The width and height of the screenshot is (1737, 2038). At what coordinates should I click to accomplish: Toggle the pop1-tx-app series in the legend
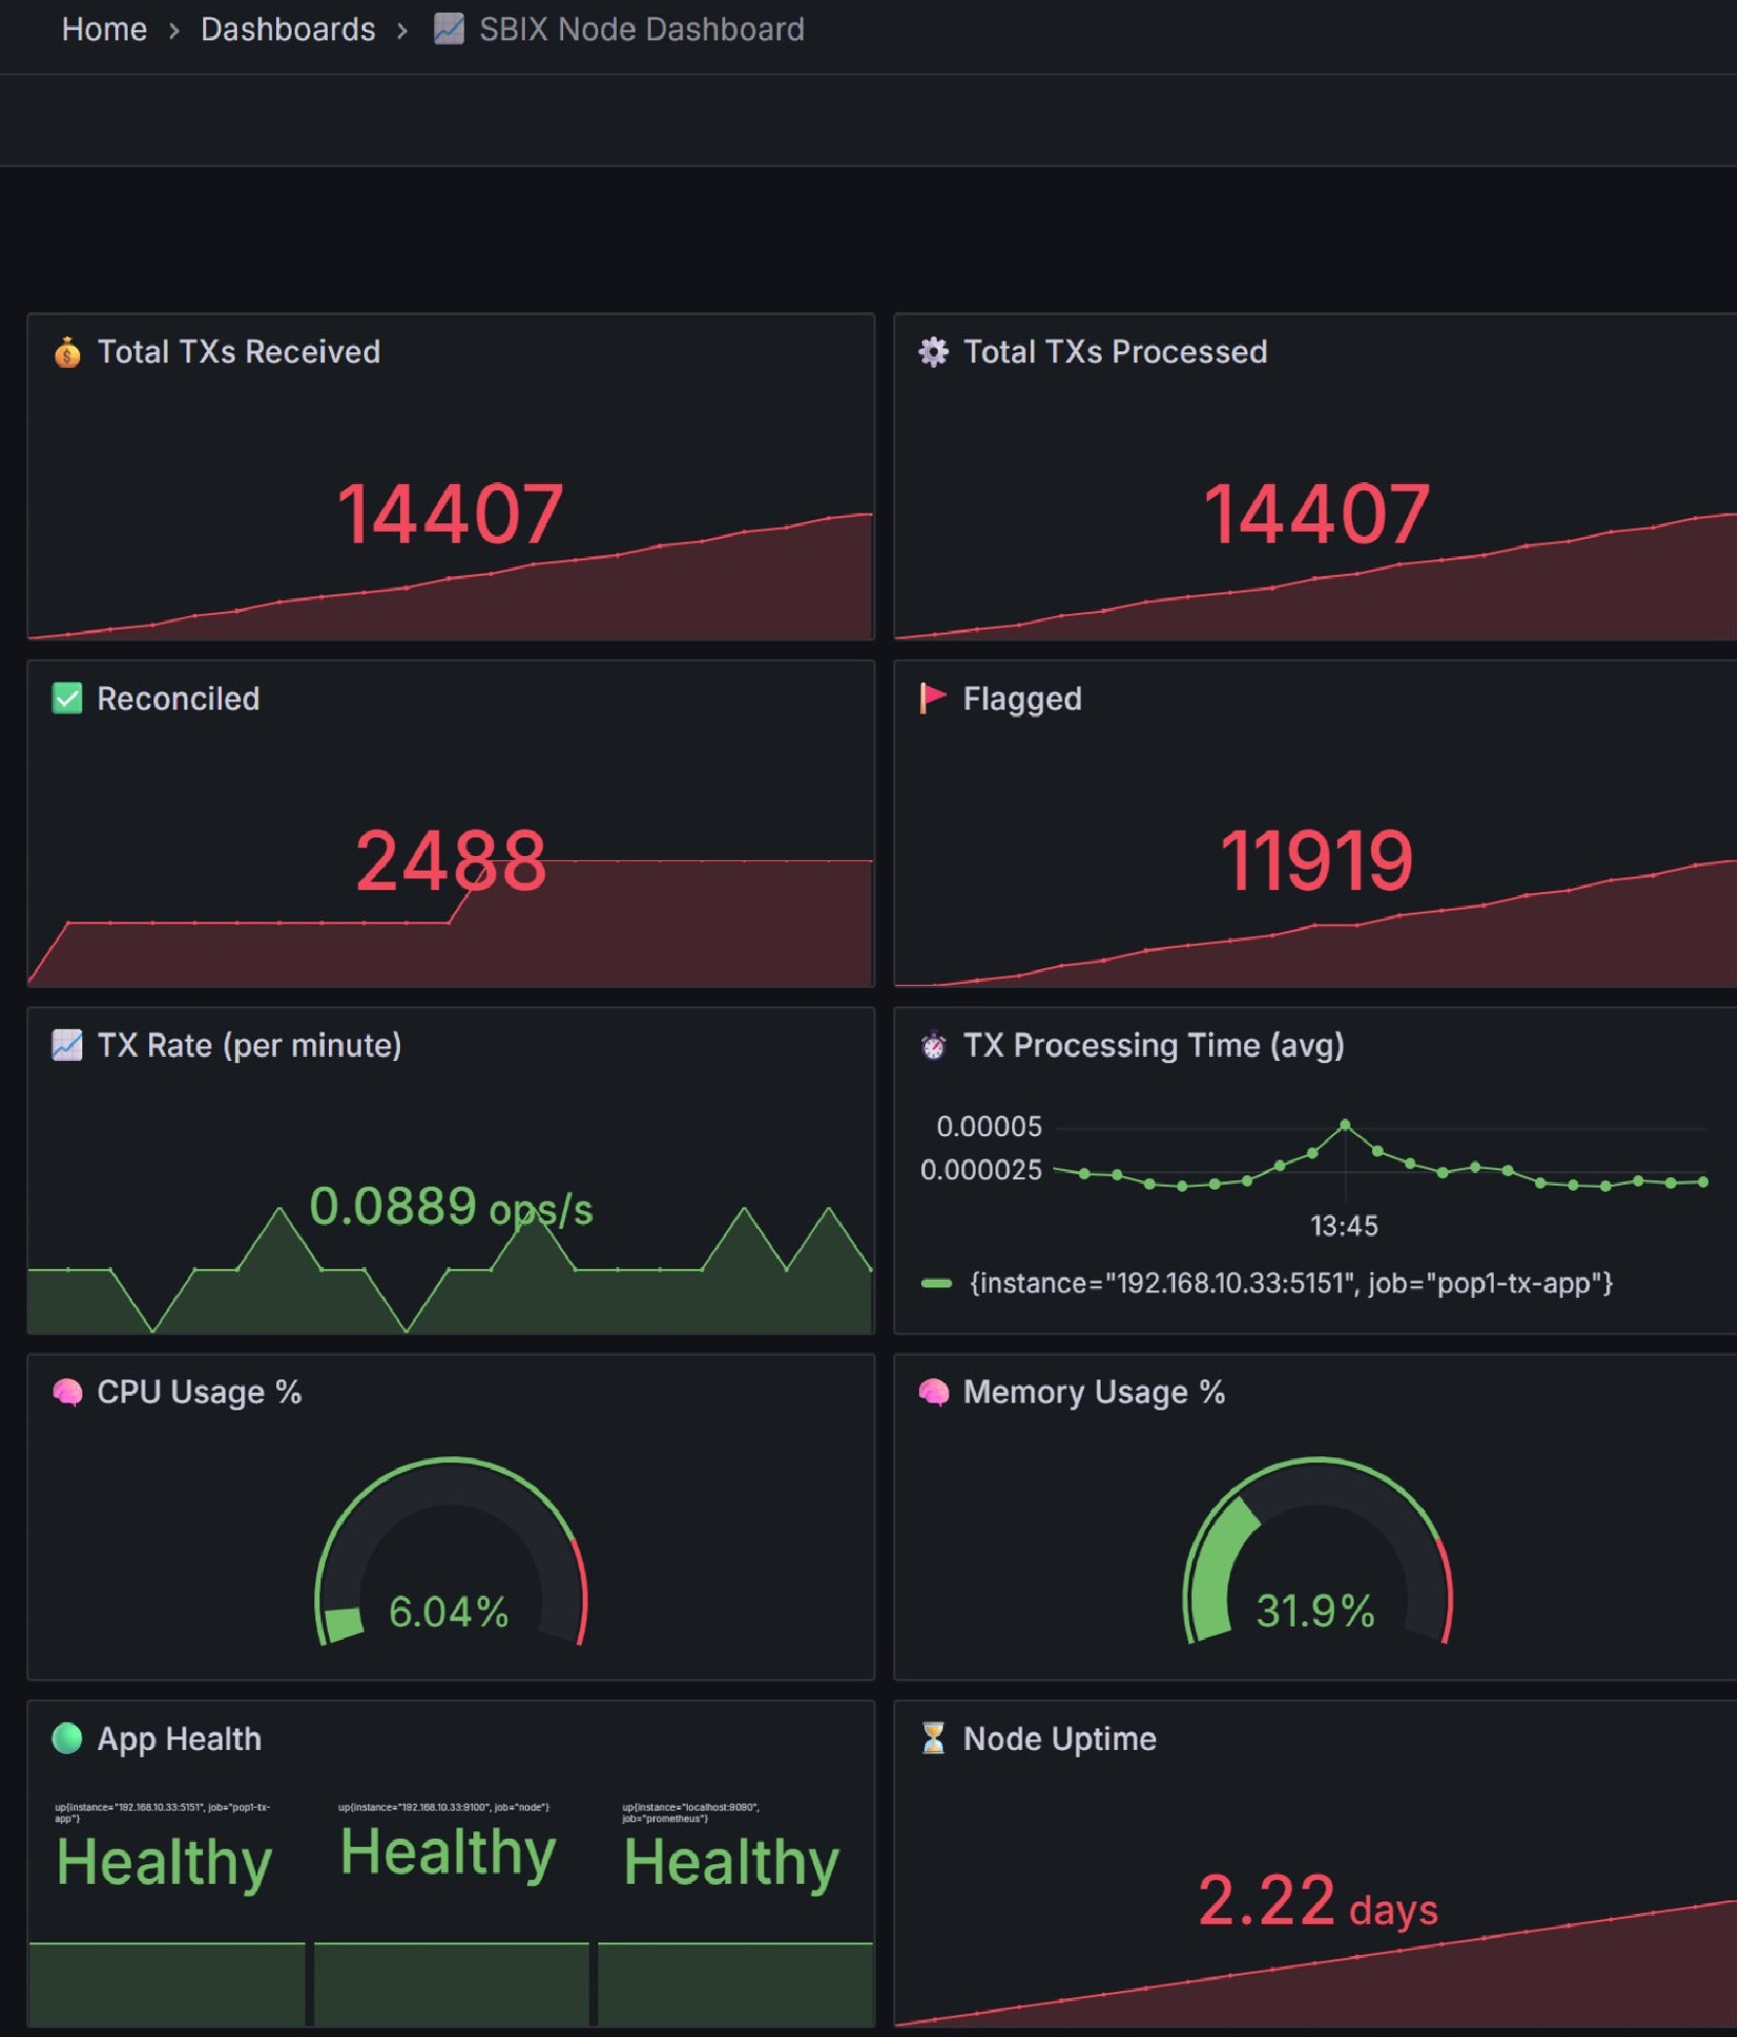tap(1288, 1284)
